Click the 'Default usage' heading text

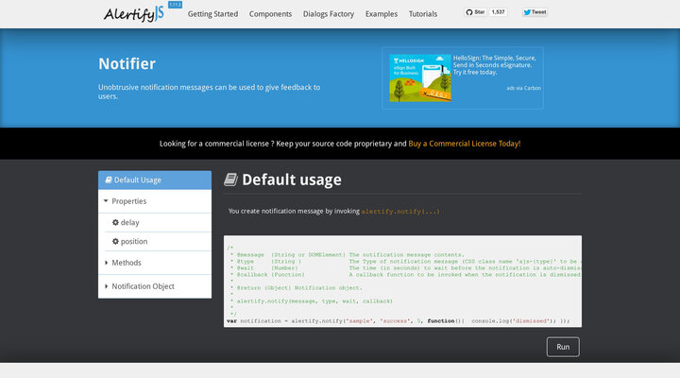coord(292,180)
